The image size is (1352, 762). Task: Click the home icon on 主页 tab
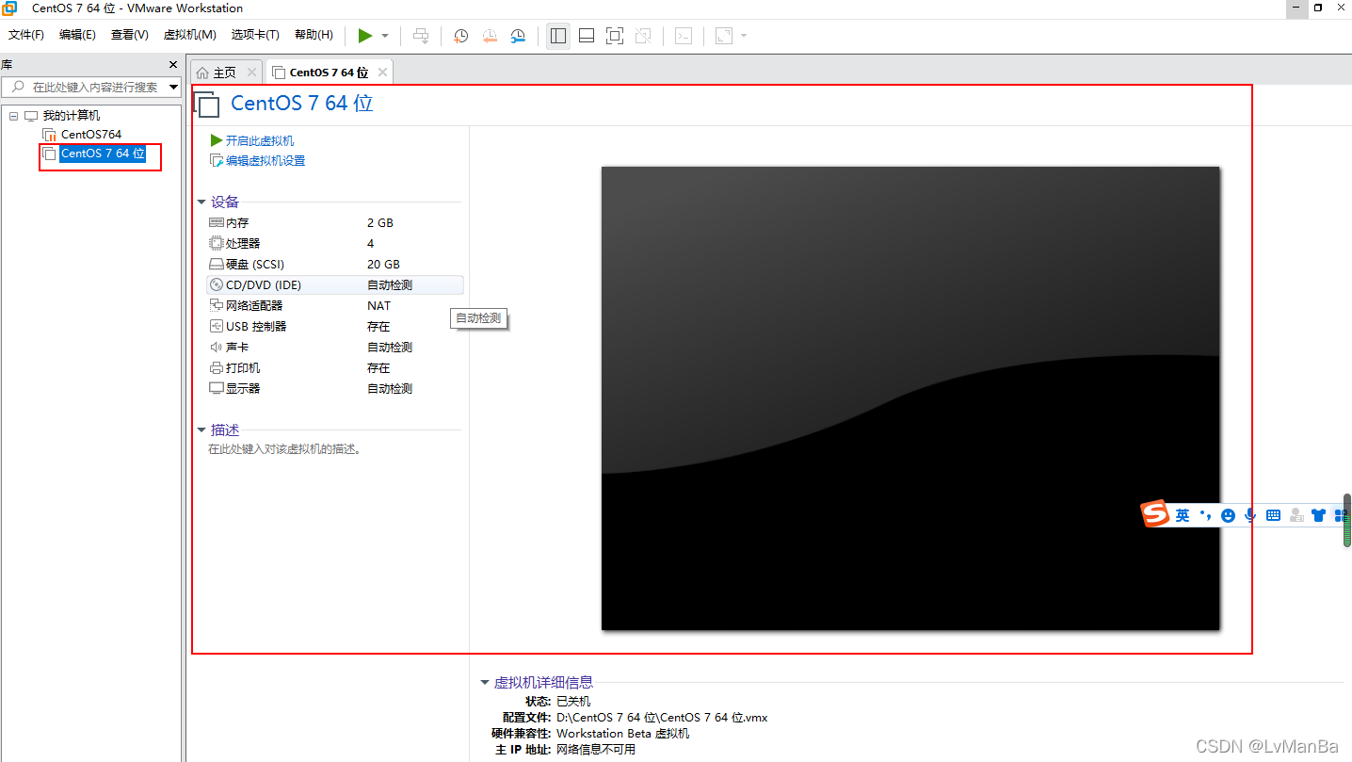click(x=202, y=73)
